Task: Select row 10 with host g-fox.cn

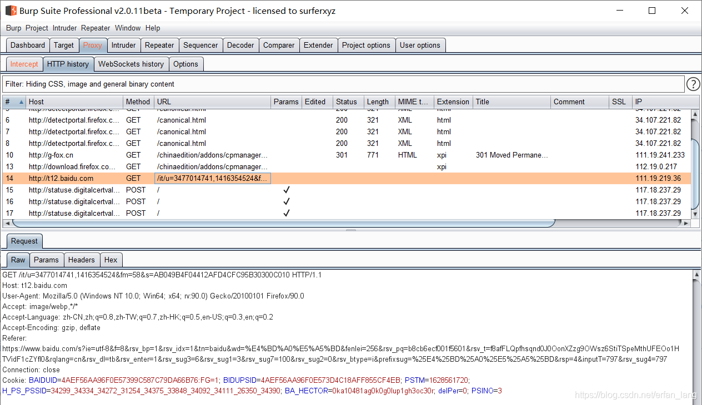Action: point(347,155)
